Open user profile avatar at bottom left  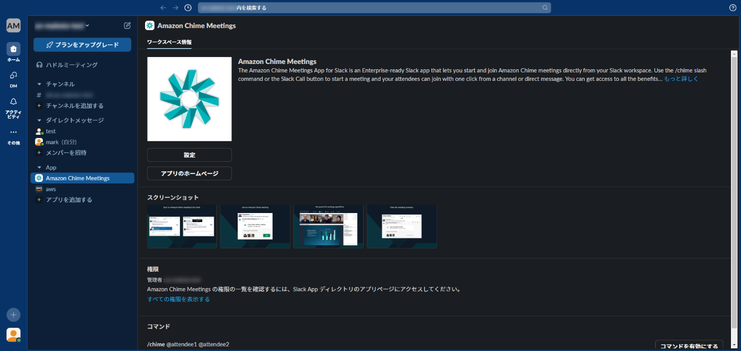(x=13, y=335)
